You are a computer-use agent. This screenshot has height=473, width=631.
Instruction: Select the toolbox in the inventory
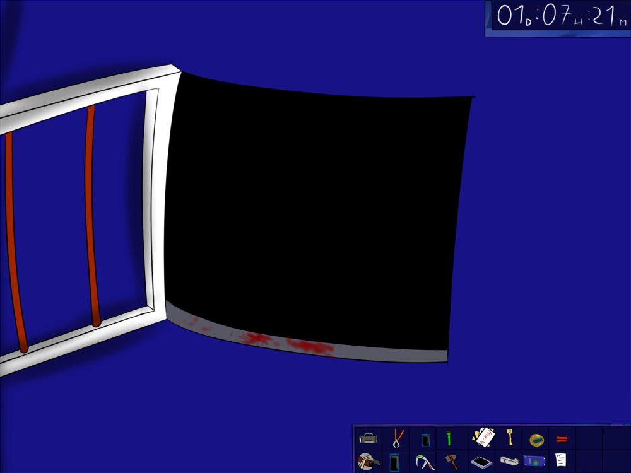click(368, 438)
